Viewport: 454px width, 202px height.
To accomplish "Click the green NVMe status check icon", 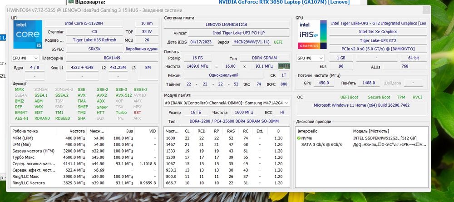I will (x=299, y=138).
